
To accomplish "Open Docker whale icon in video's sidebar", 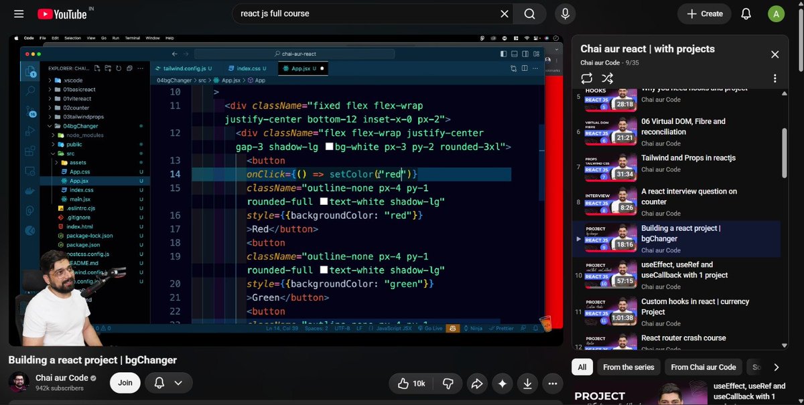I will 30,191.
